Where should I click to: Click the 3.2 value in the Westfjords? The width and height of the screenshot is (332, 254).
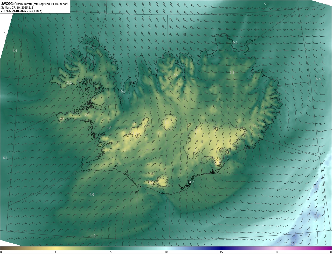(69, 82)
